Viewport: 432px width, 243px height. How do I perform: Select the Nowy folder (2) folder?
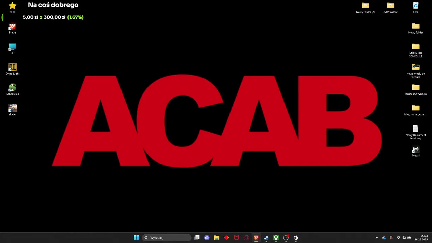pyautogui.click(x=365, y=8)
